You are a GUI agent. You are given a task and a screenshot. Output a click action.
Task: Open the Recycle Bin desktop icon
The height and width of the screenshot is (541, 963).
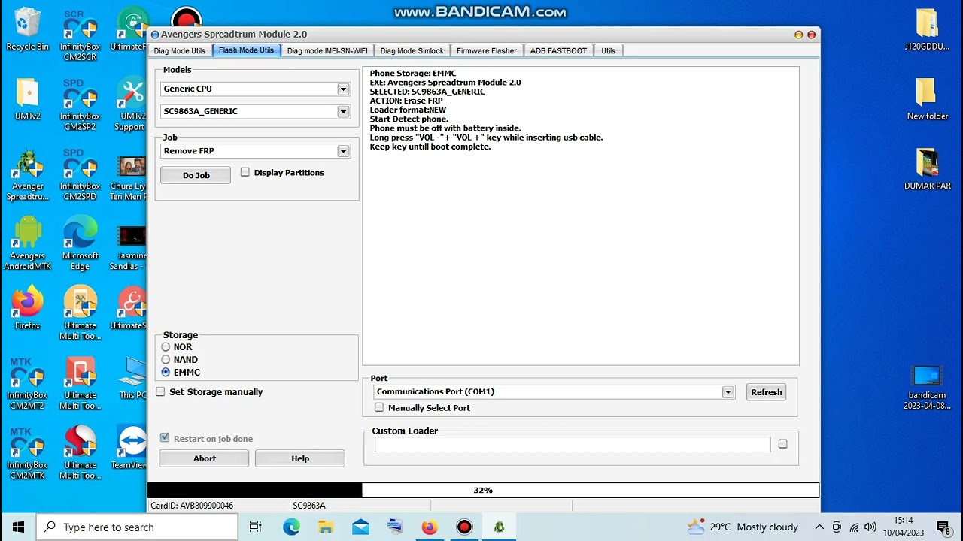(x=27, y=30)
